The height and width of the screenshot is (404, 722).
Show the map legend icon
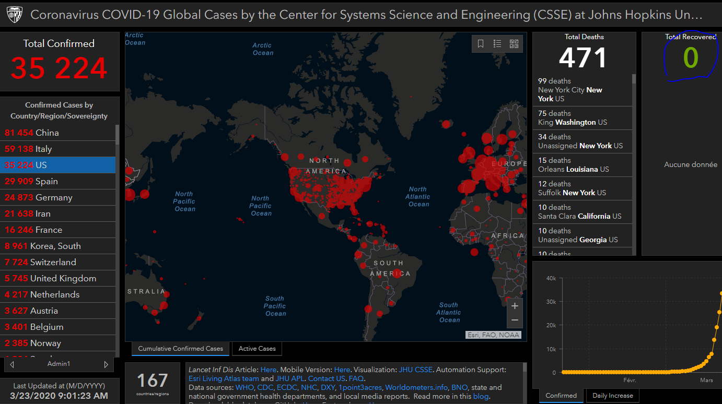tap(497, 44)
